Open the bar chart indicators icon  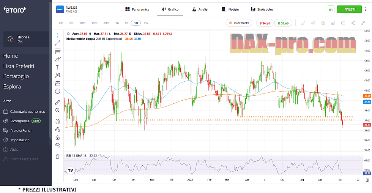click(333, 23)
